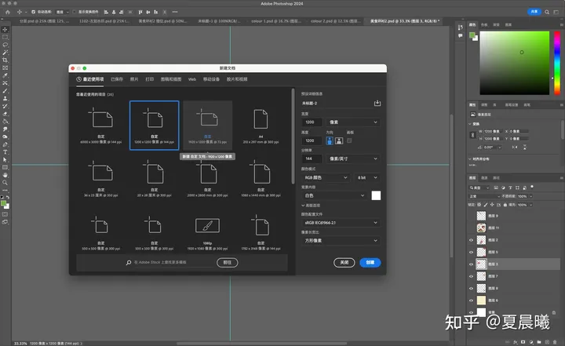Click the green foreground color swatch in Color panel
Screen dimensions: 565x346
(472, 35)
